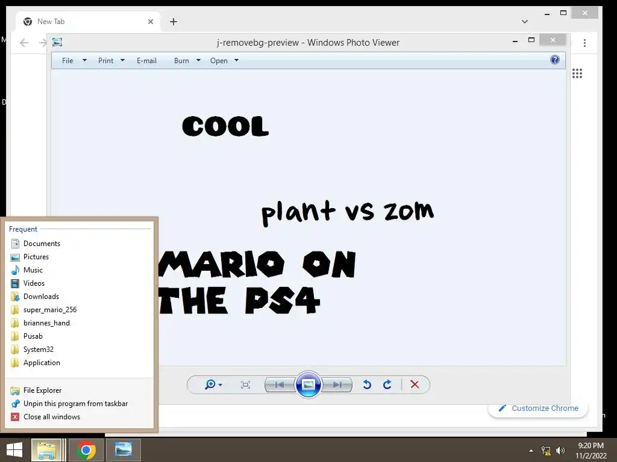Open the super_mario_256 folder
Viewport: 617px width, 462px height.
pos(79,310)
